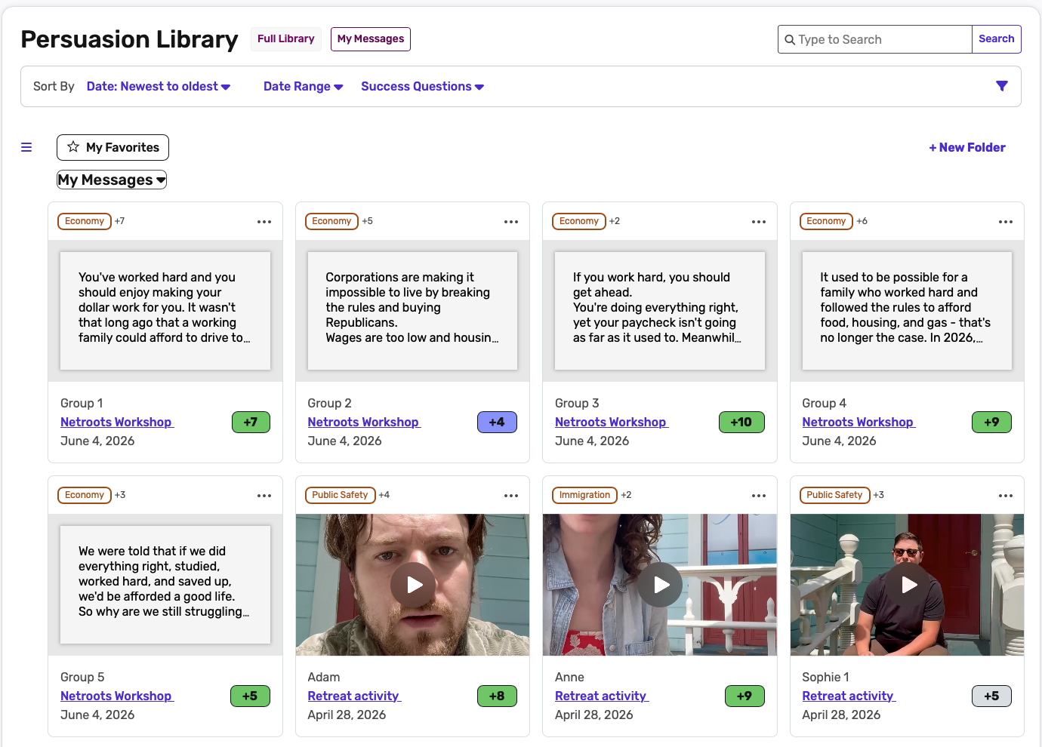Play Anne's video message
The height and width of the screenshot is (747, 1042).
[660, 585]
